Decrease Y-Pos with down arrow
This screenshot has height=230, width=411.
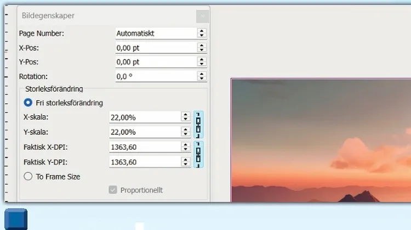click(x=202, y=64)
